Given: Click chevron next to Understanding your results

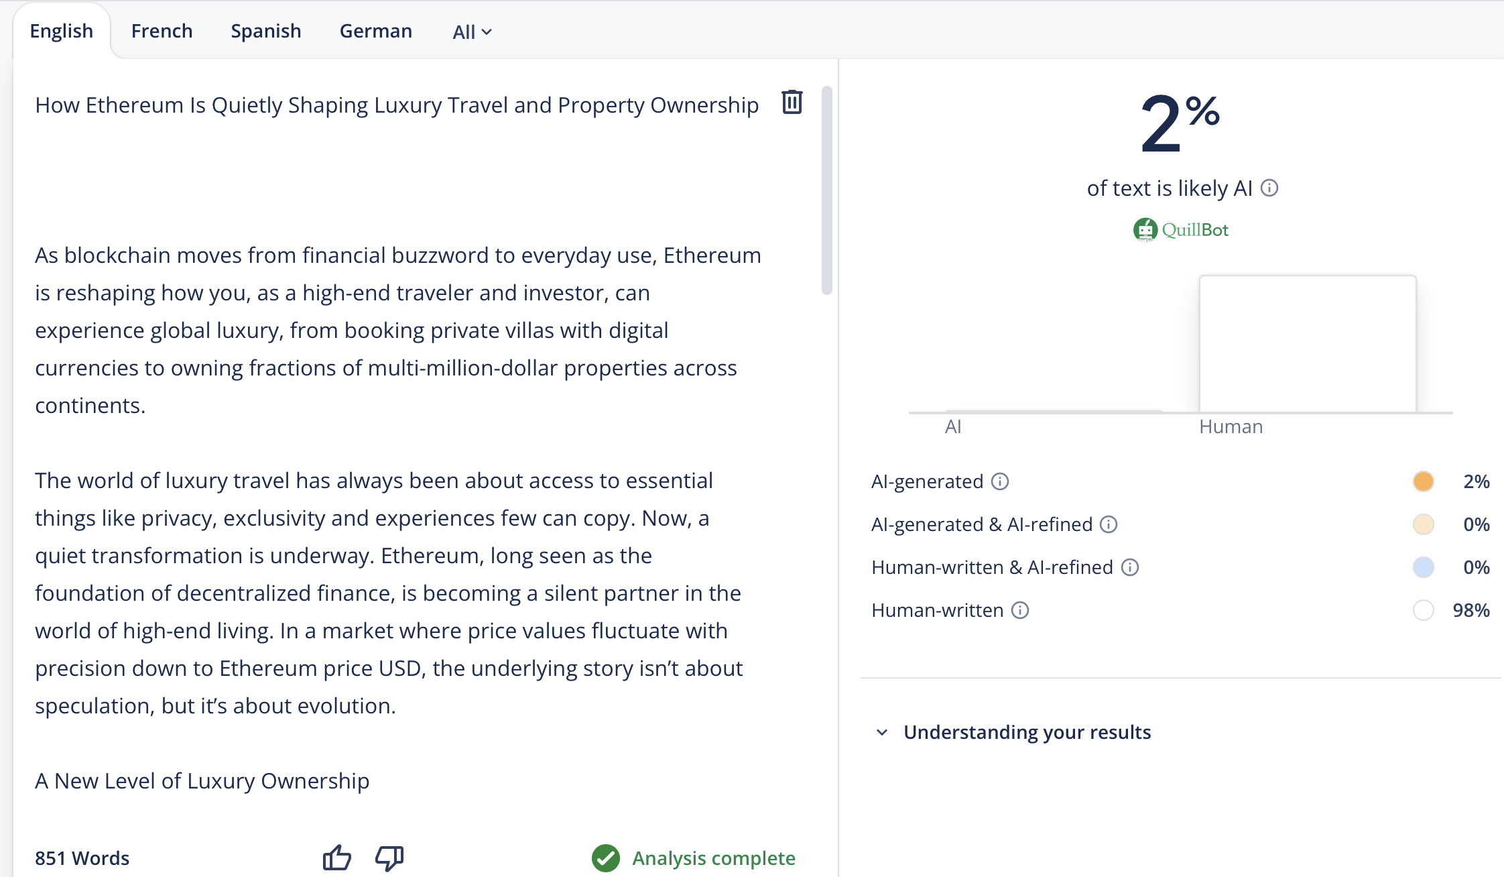Looking at the screenshot, I should click(882, 732).
